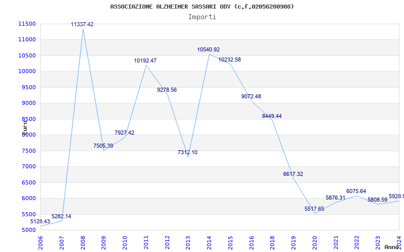Select data label 5128.43

click(40, 221)
